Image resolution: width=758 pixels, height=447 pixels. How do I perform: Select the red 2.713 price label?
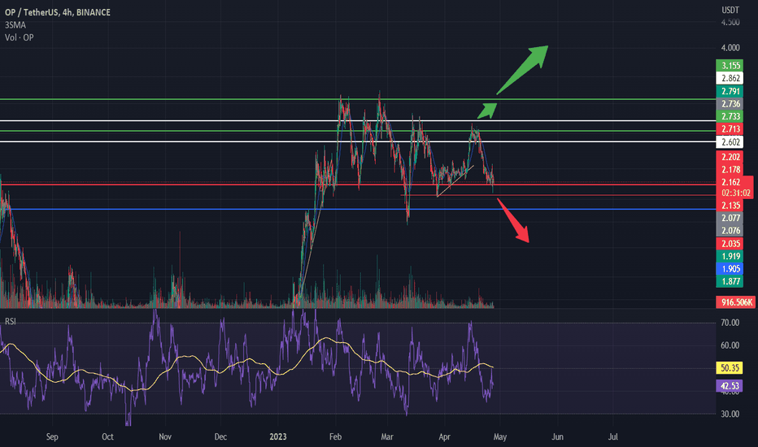point(730,129)
